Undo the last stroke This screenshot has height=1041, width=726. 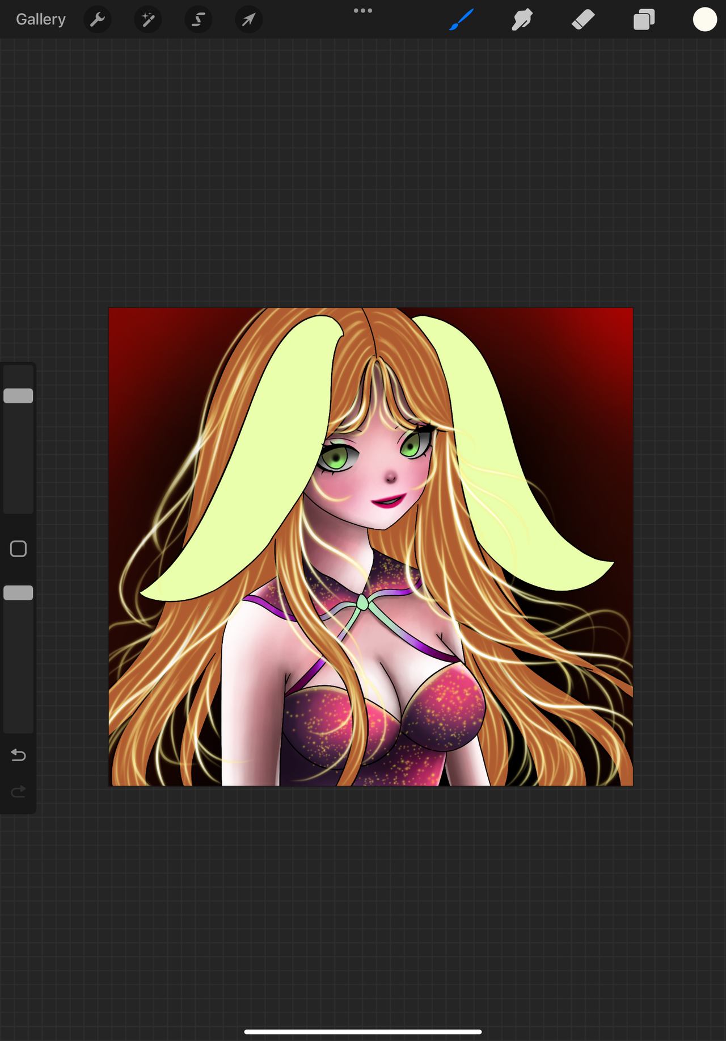pos(18,755)
